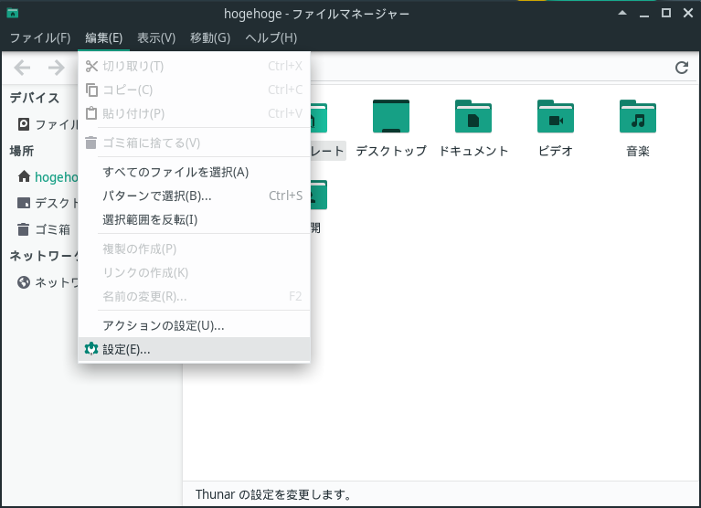Click the ビデオ folder label
This screenshot has height=508, width=701.
click(x=556, y=151)
